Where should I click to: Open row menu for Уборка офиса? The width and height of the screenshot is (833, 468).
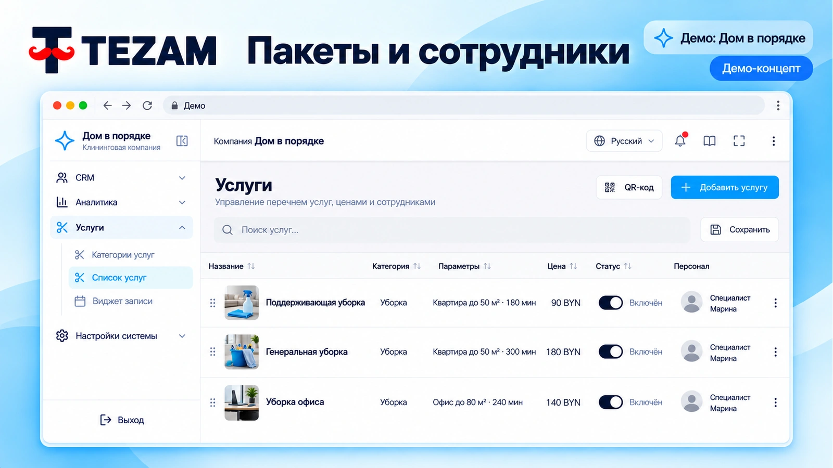775,402
